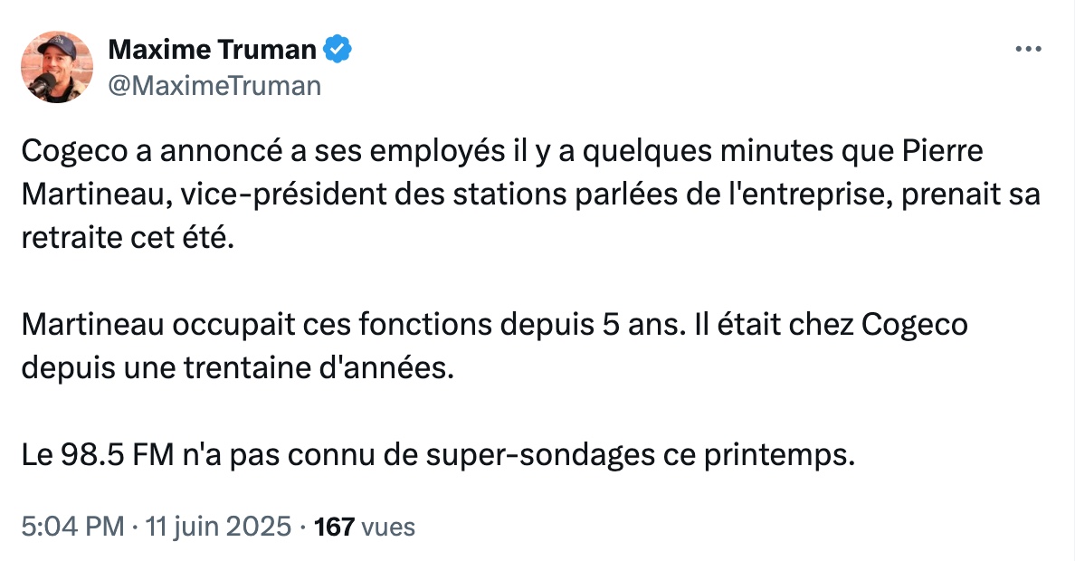Click the text retraite cet été
This screenshot has height=561, width=1075.
[x=128, y=238]
